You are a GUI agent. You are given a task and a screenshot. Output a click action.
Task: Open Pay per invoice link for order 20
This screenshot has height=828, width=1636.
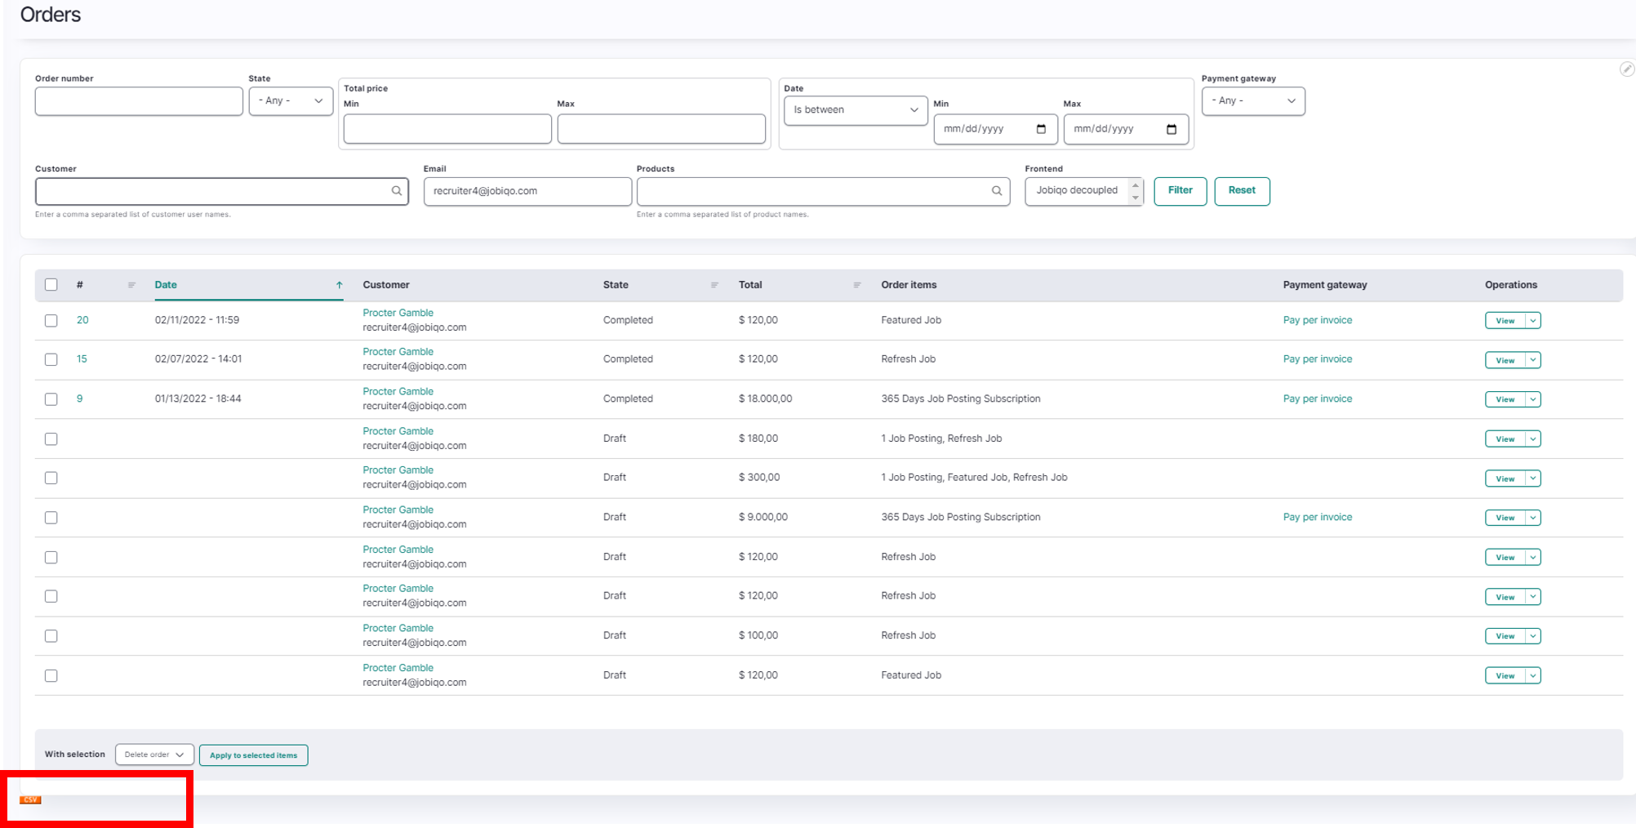(1318, 320)
